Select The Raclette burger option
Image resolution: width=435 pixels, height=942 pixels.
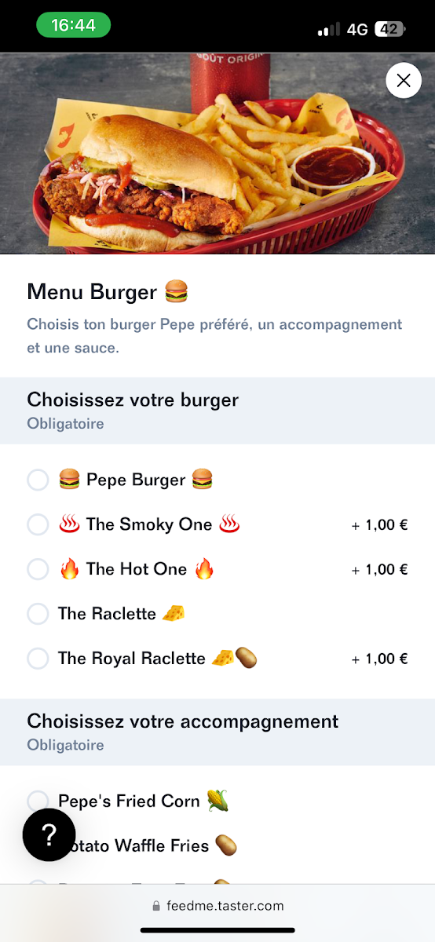pyautogui.click(x=38, y=614)
